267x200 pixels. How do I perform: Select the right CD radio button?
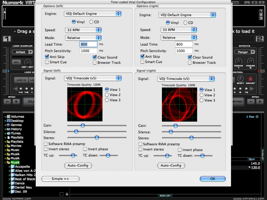(x=185, y=23)
